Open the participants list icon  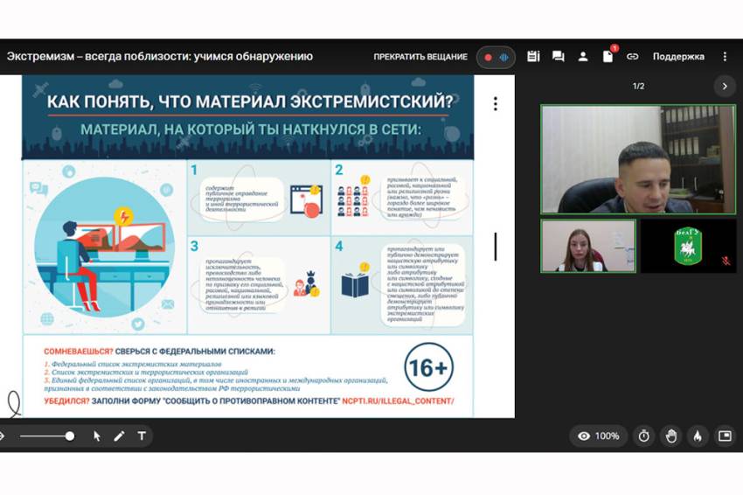pos(583,57)
